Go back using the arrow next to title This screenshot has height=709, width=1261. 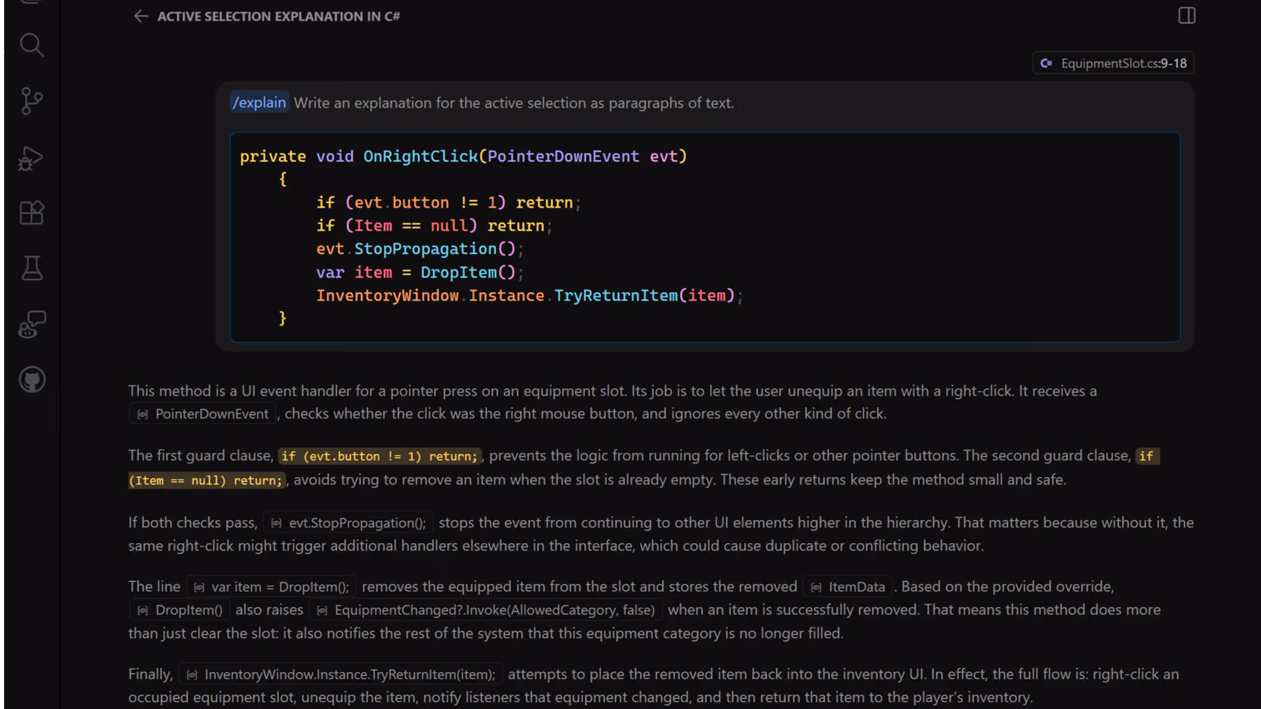pyautogui.click(x=140, y=16)
